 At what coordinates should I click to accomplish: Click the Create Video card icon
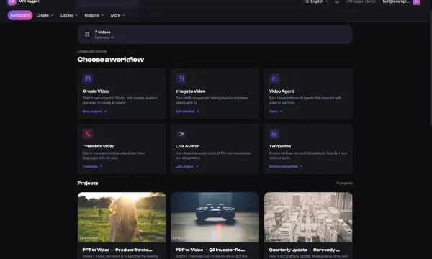click(x=88, y=79)
